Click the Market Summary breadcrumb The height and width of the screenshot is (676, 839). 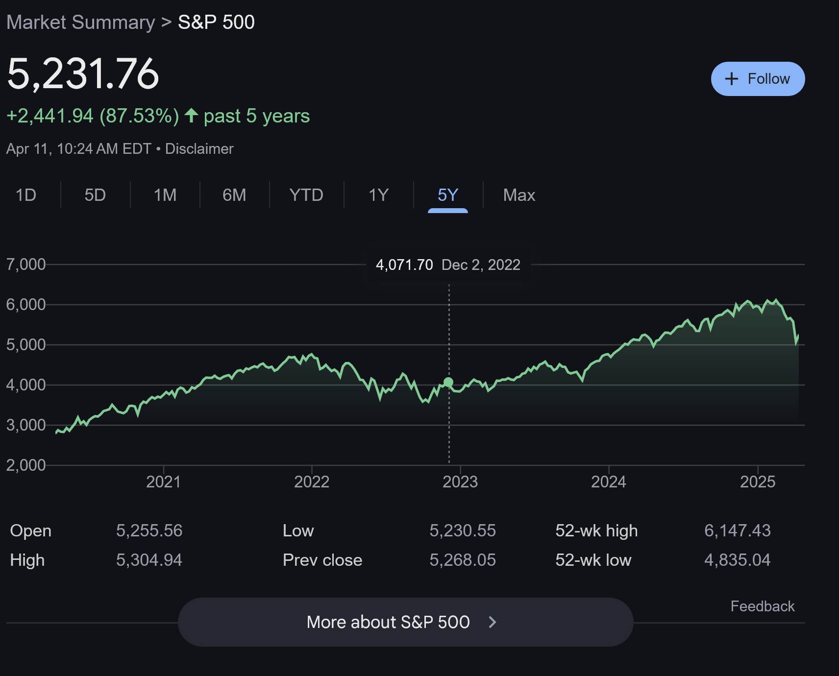[80, 23]
